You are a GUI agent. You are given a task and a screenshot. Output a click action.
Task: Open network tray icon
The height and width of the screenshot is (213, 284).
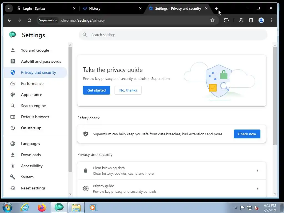pos(249,208)
